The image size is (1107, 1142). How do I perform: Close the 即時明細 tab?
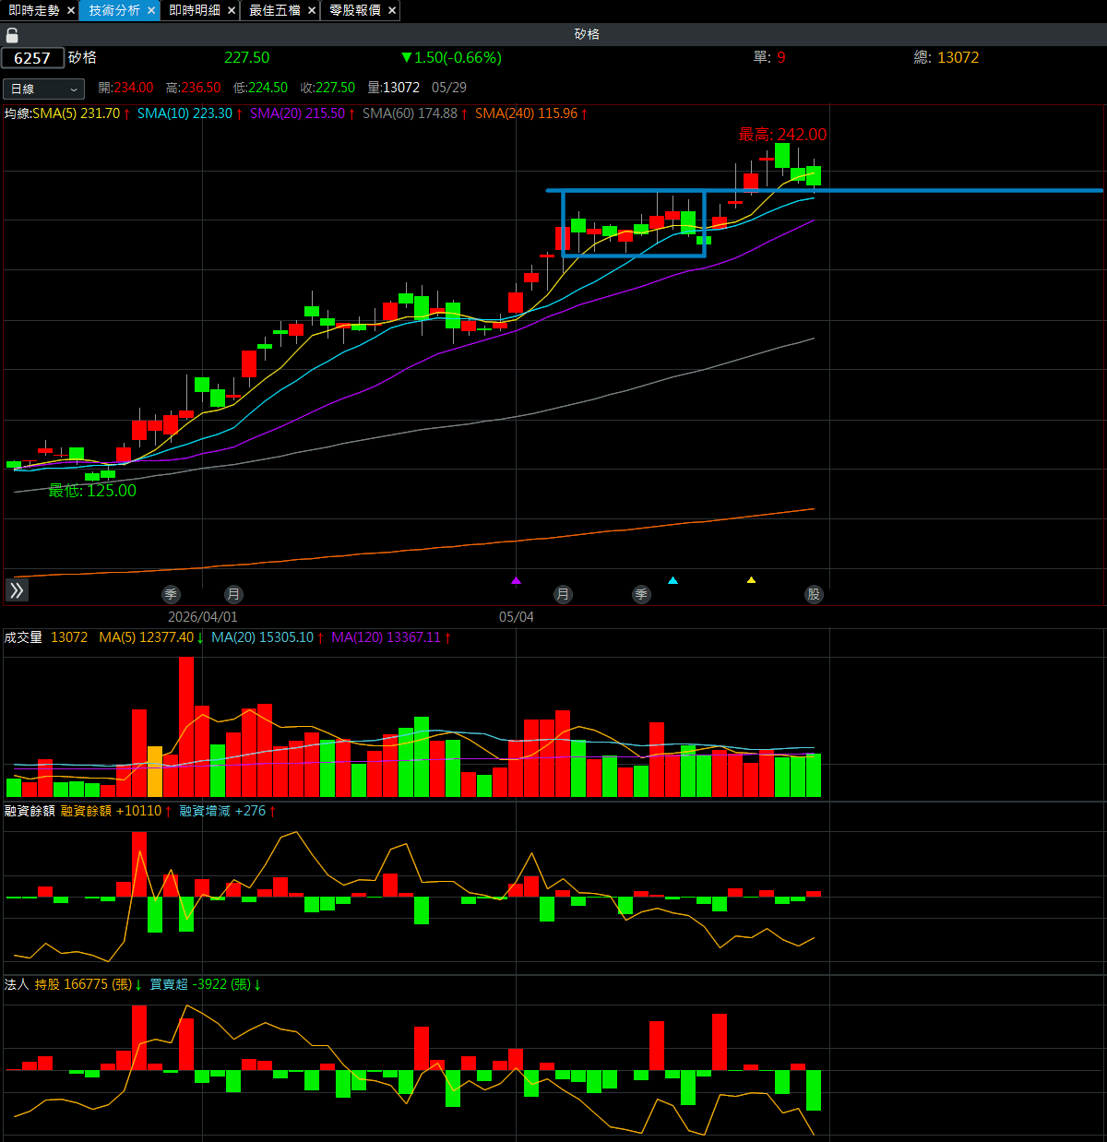click(x=232, y=10)
